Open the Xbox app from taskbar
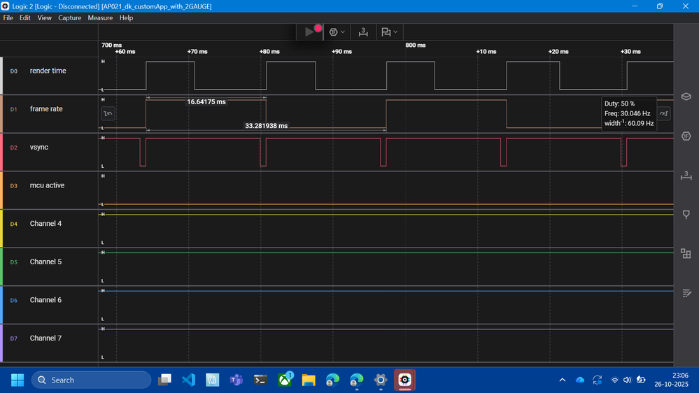 pos(284,380)
